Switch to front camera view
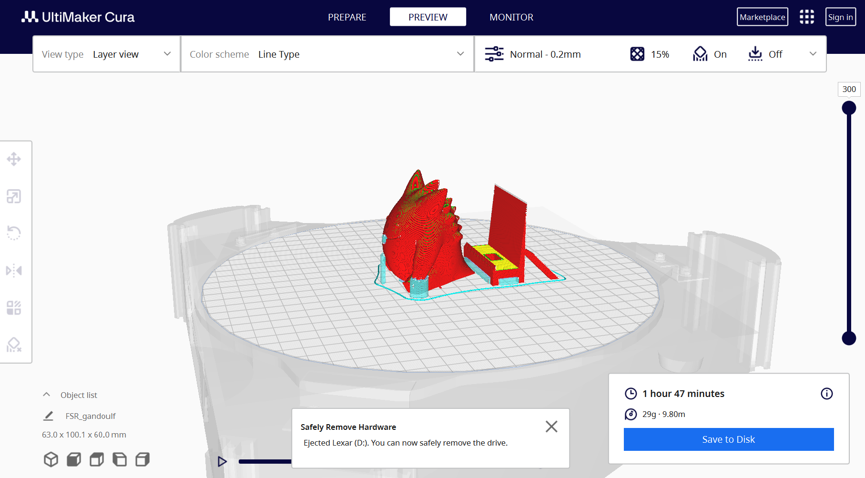The image size is (865, 478). (x=74, y=459)
